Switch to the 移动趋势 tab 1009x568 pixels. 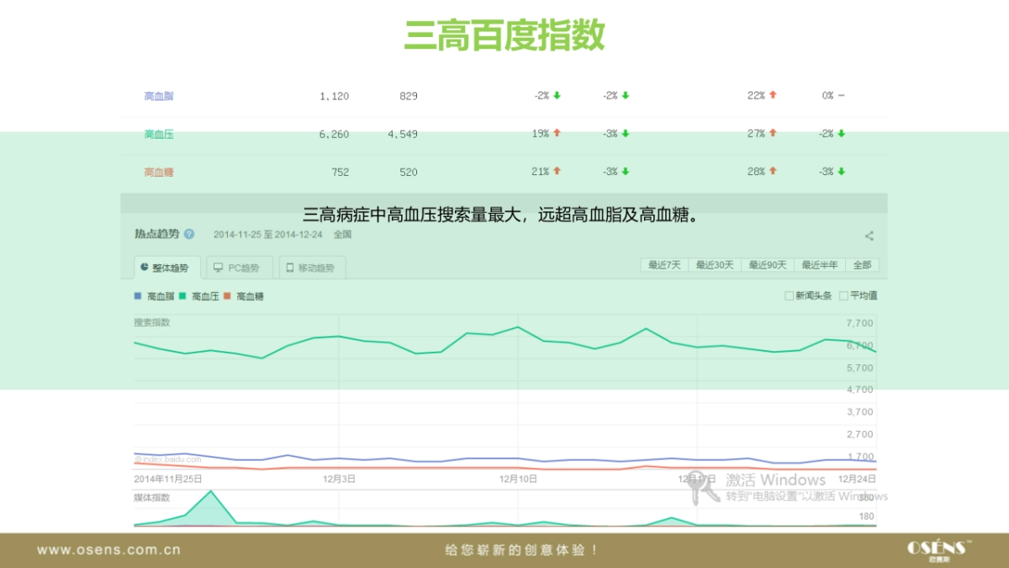[313, 268]
